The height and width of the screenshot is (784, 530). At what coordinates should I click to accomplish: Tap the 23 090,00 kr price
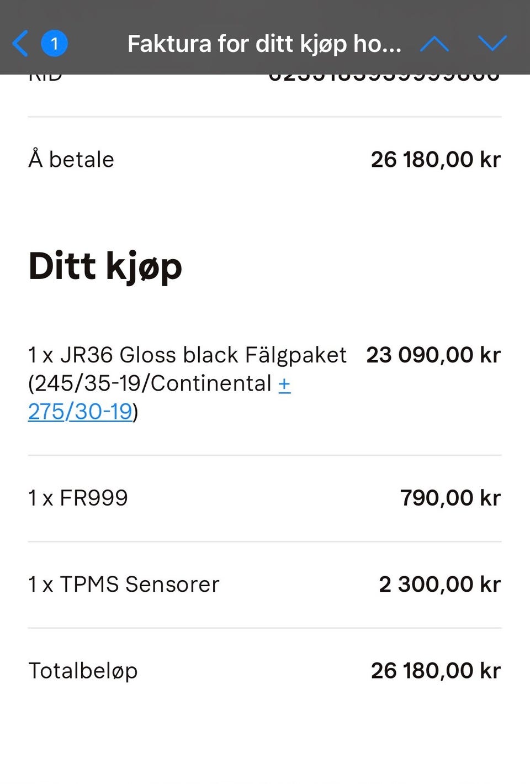pos(433,355)
